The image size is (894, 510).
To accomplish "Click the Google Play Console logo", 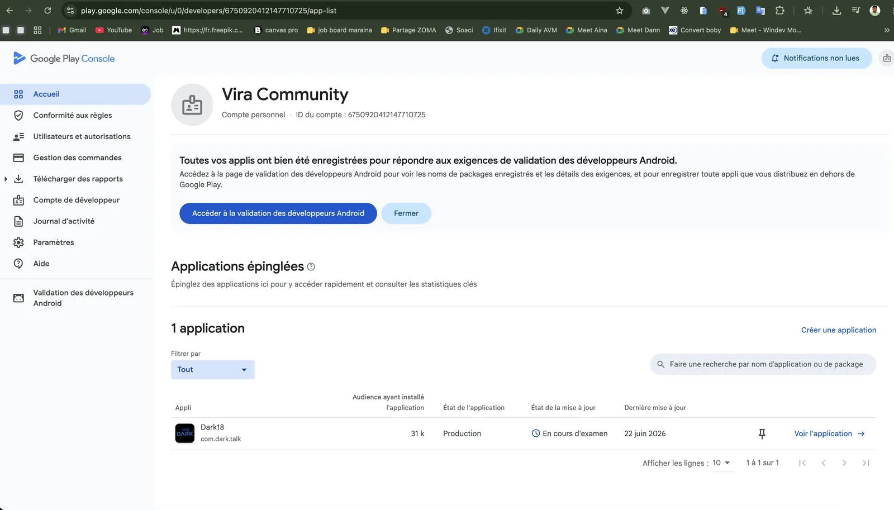I will [x=64, y=59].
